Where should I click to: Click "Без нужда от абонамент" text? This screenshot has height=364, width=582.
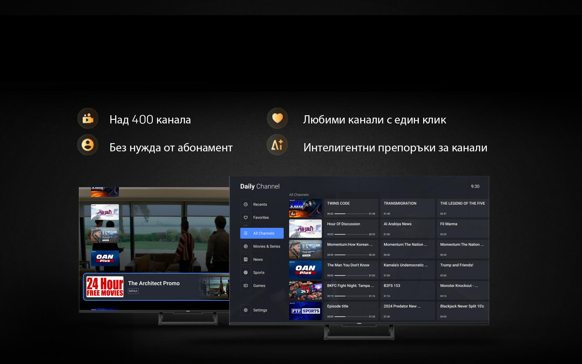(171, 147)
